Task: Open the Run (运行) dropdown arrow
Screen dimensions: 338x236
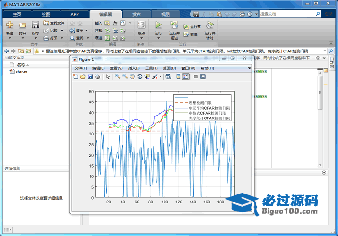Action: point(158,38)
